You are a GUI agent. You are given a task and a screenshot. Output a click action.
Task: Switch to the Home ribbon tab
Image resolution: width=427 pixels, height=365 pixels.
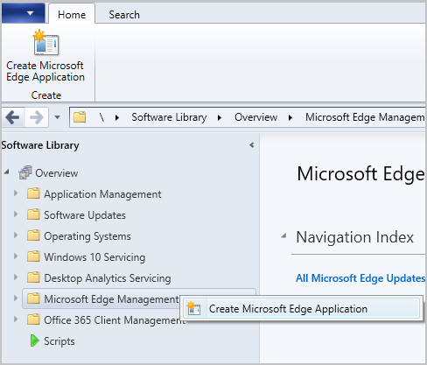pos(72,14)
